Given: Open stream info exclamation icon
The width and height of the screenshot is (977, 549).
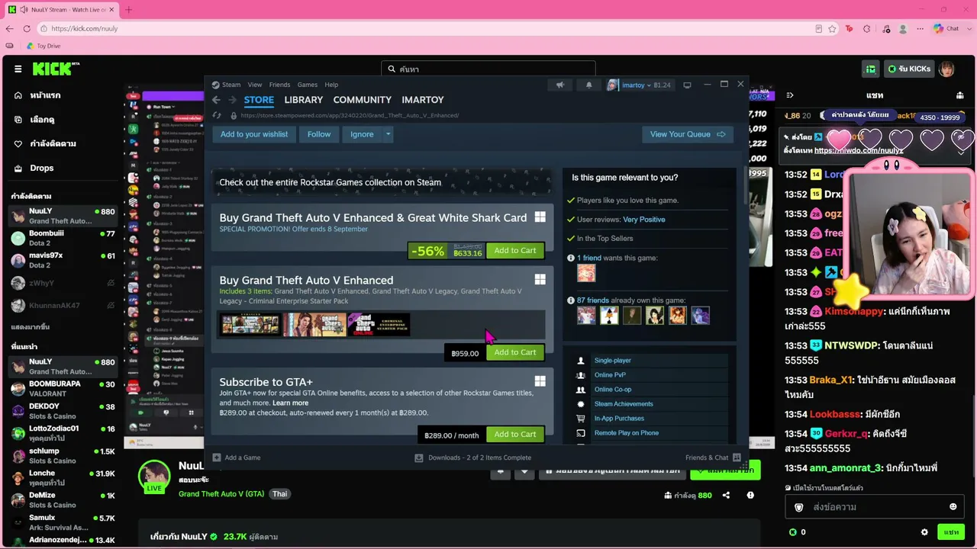Looking at the screenshot, I should coord(750,495).
